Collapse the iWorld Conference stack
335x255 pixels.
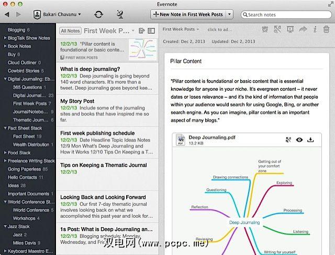coord(5,201)
